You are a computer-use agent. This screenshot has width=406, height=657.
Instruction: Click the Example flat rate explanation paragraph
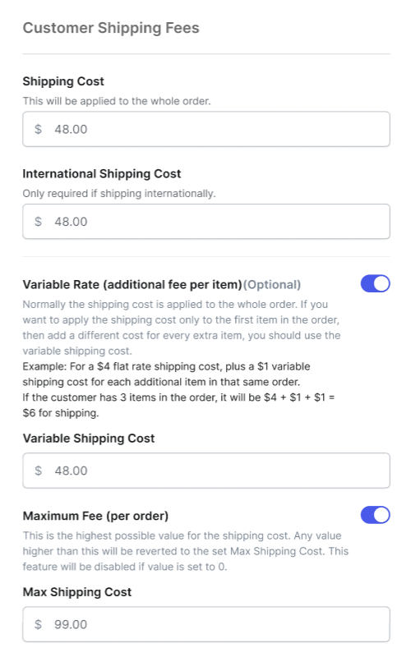[178, 389]
